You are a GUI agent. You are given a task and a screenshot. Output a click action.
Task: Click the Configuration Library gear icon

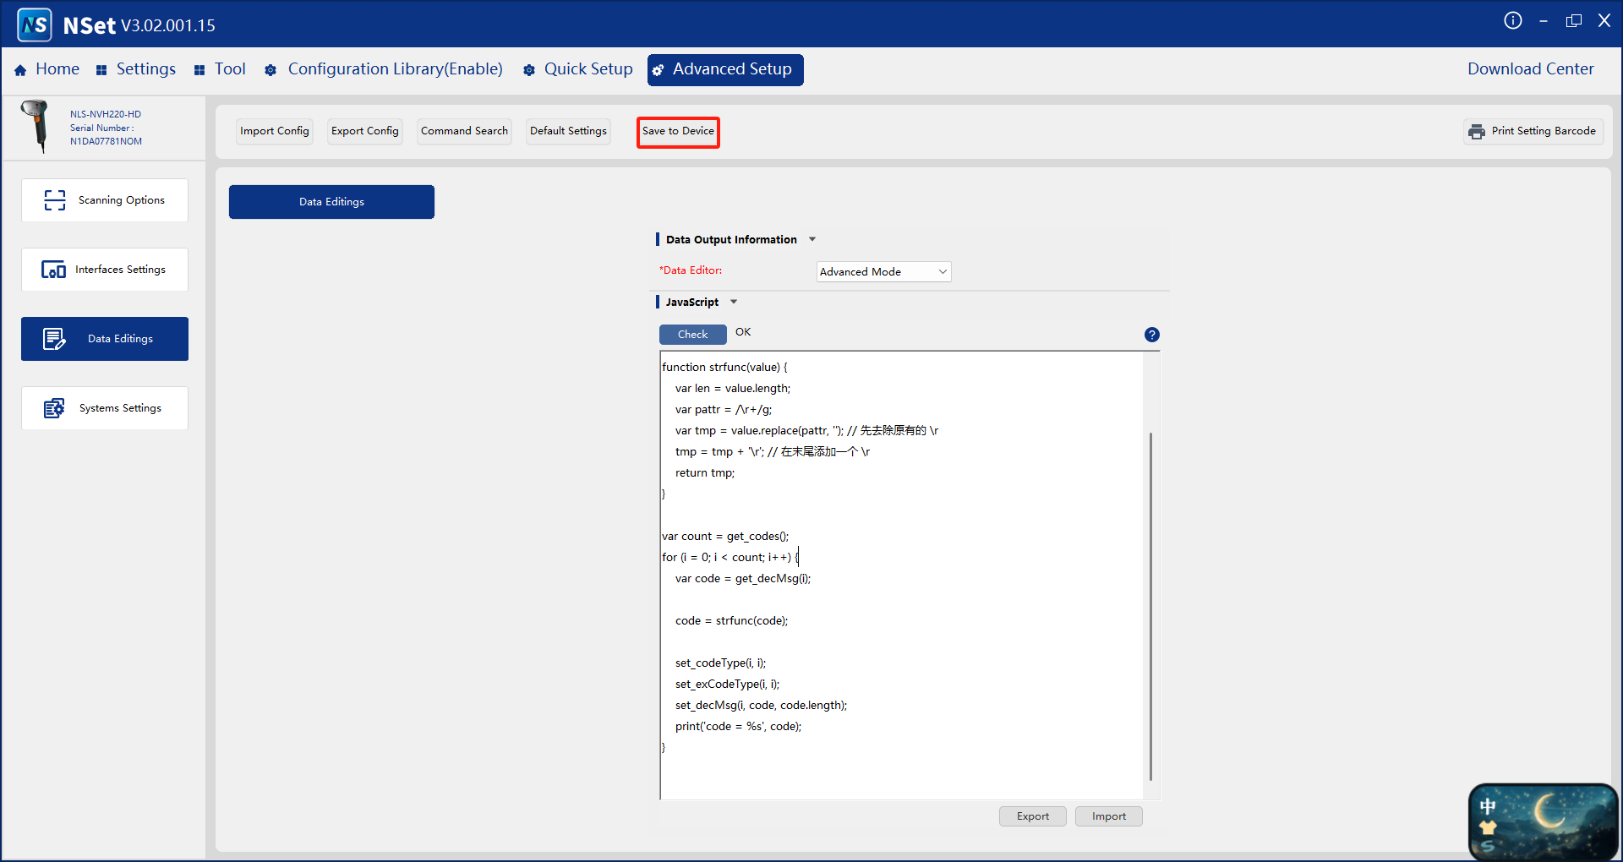pos(270,70)
